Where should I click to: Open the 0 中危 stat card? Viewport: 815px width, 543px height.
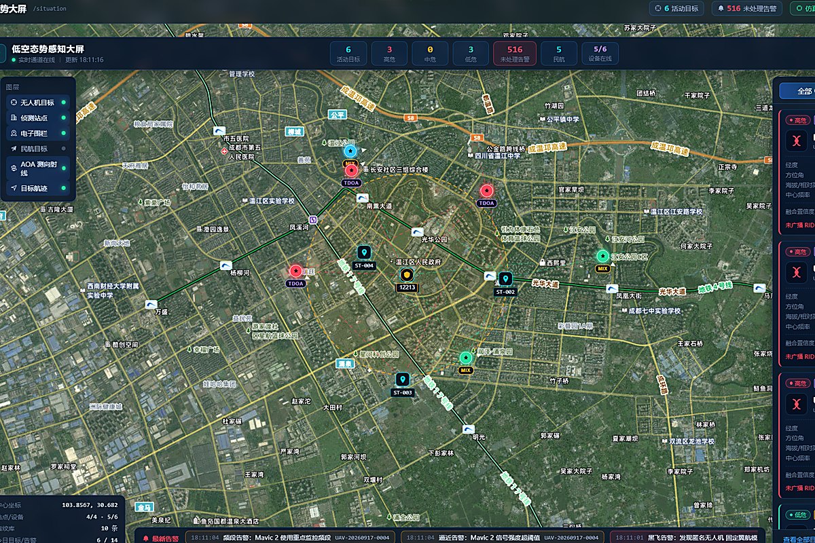430,54
